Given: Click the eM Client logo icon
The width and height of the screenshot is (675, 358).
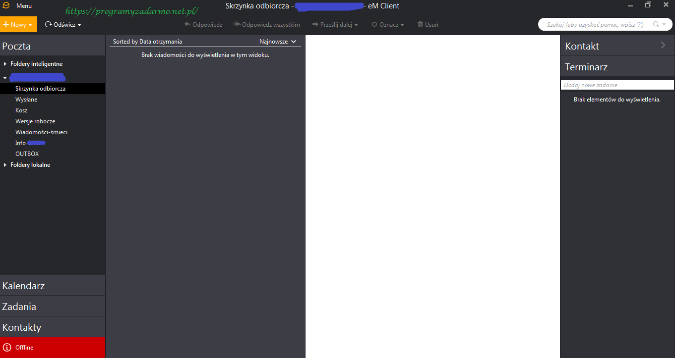Looking at the screenshot, I should pos(6,6).
